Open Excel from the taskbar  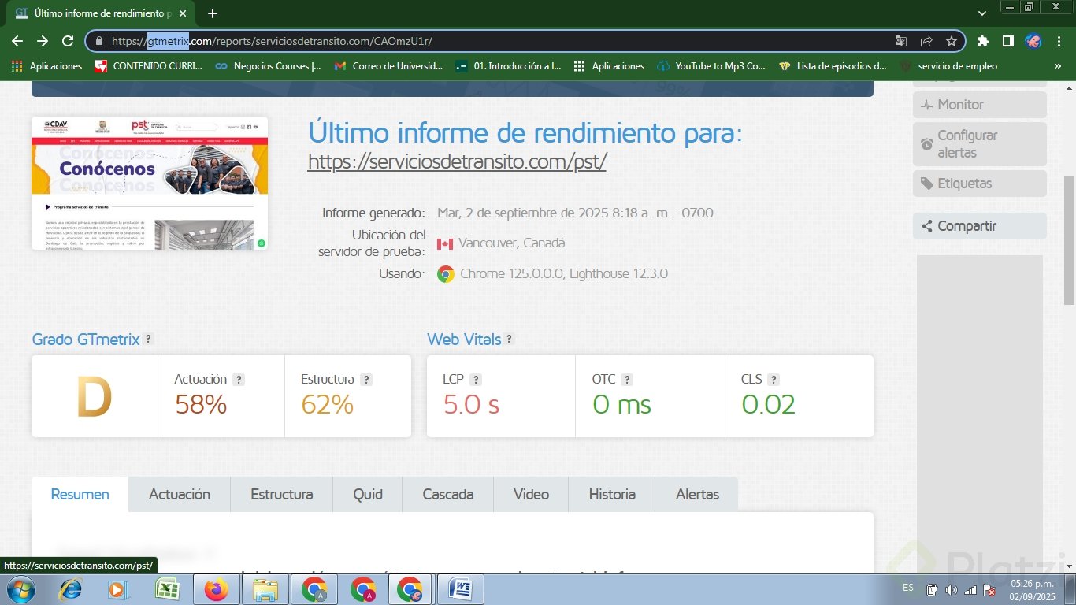[166, 589]
